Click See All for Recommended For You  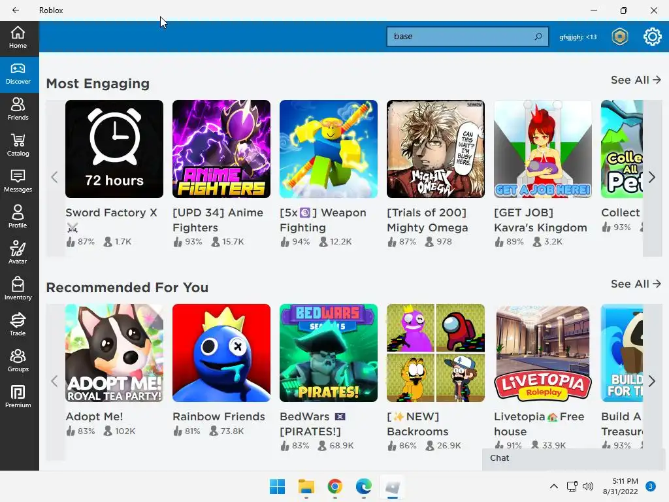pyautogui.click(x=636, y=284)
